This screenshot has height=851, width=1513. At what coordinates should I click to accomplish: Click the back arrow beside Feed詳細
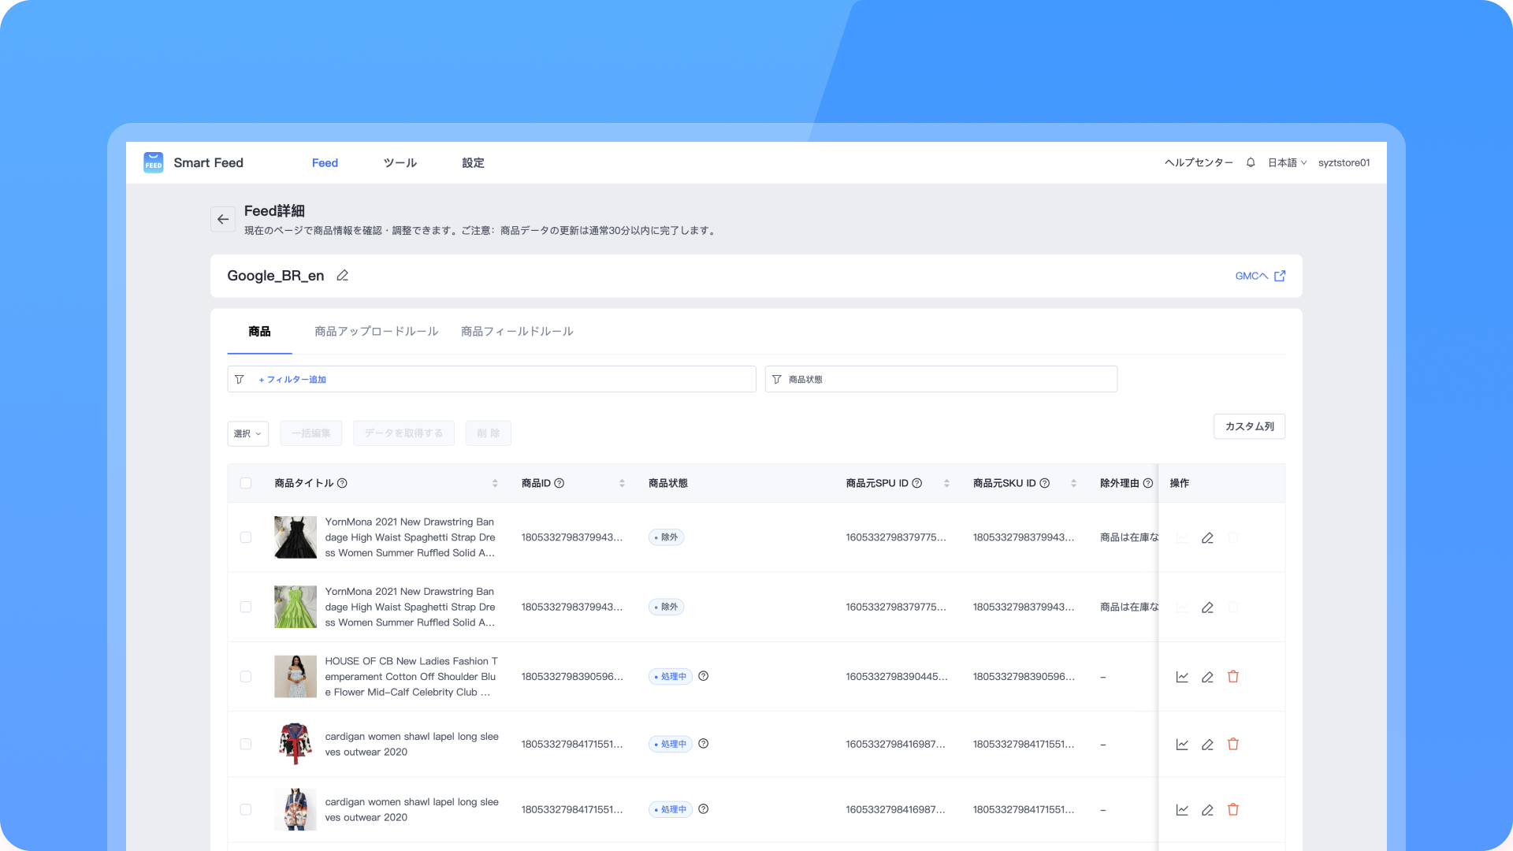click(x=223, y=219)
